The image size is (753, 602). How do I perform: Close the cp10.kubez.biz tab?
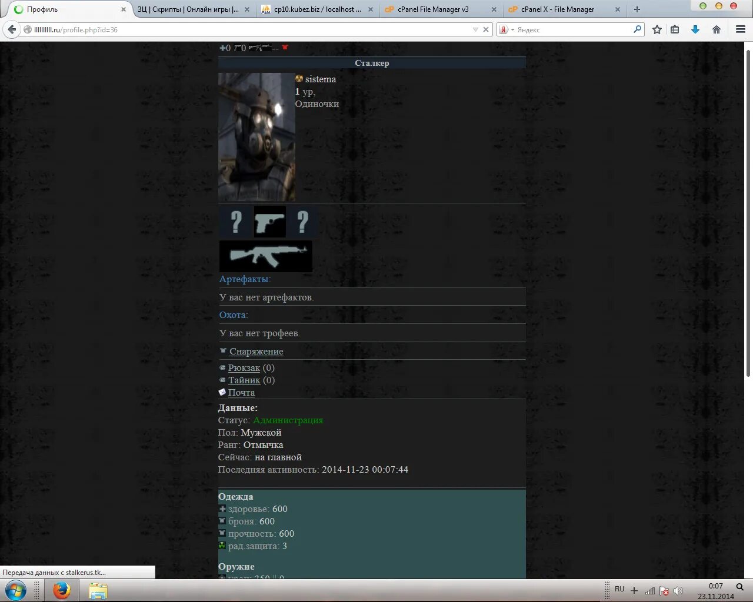(x=371, y=9)
